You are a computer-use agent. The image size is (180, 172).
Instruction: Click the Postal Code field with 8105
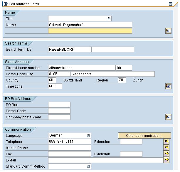coord(59,74)
